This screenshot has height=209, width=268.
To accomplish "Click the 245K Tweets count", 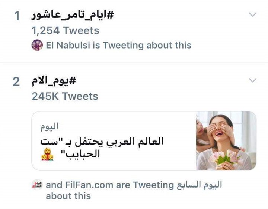I will 65,96.
